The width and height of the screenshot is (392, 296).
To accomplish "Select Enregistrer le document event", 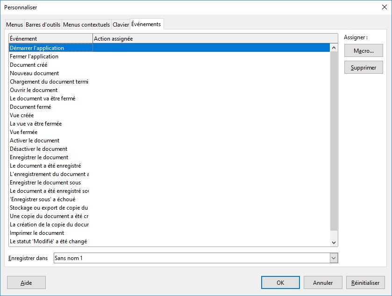I will click(170, 157).
